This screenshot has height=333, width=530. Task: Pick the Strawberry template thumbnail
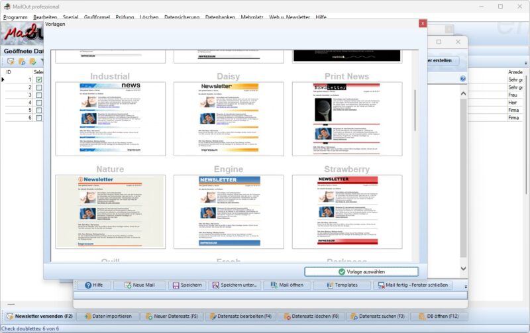point(347,212)
